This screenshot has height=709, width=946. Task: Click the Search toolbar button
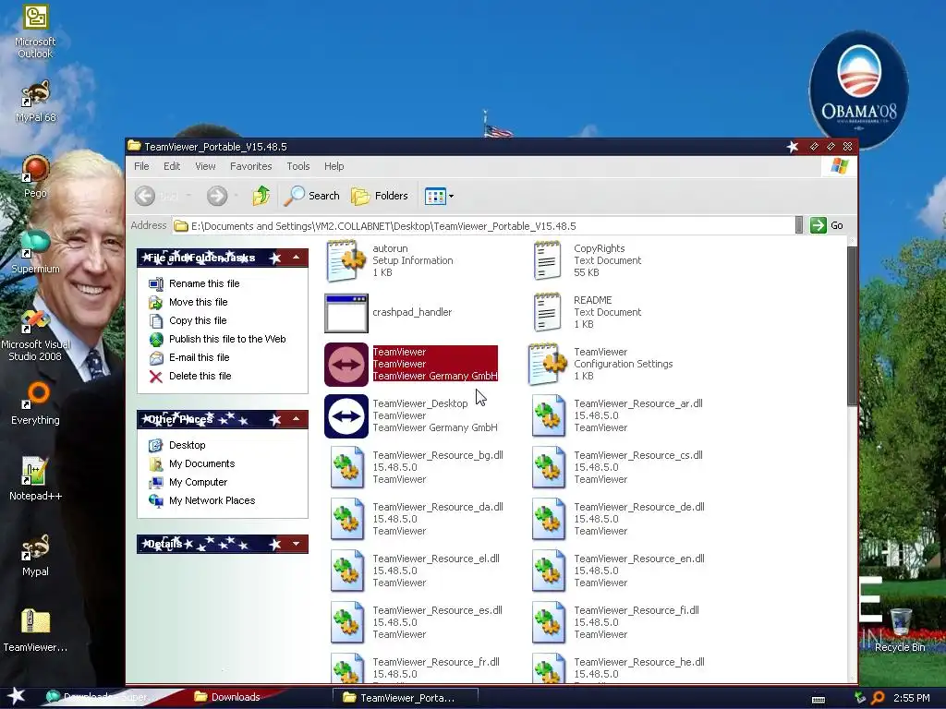tap(312, 196)
